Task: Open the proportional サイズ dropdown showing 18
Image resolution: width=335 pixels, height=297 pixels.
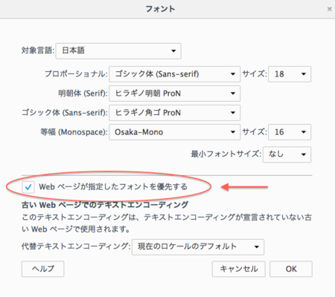Action: (x=290, y=74)
